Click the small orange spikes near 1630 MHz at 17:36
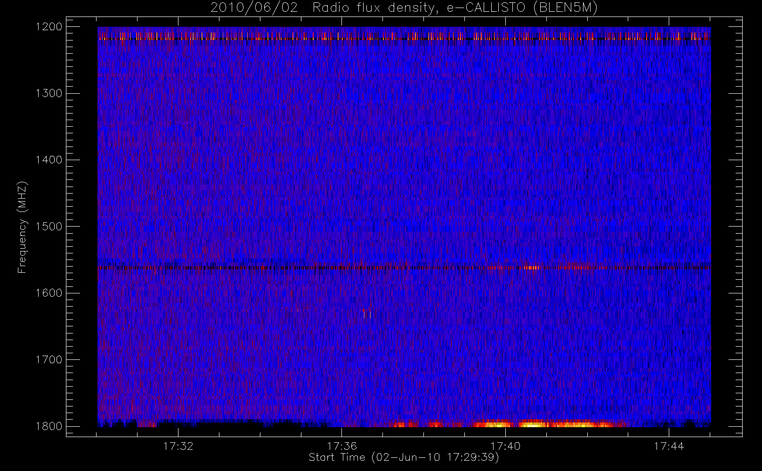762x471 pixels. click(x=367, y=314)
